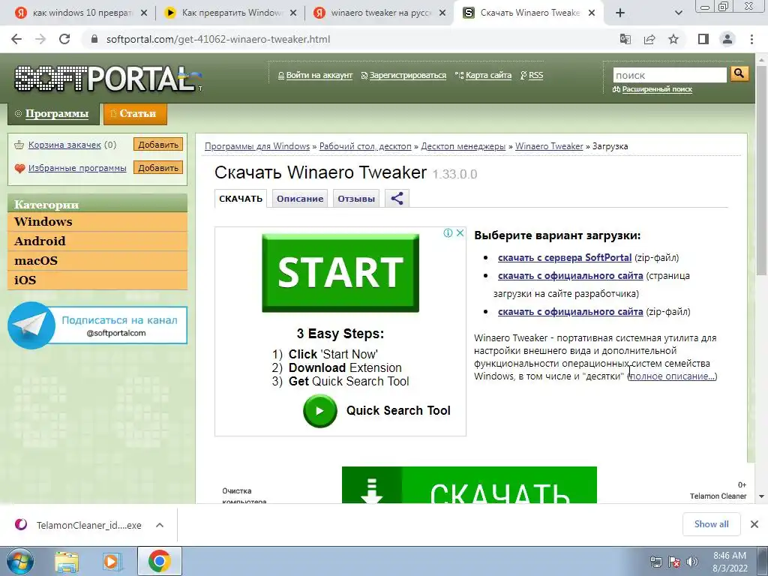This screenshot has width=768, height=576.
Task: Click the browser forward arrow
Action: pos(40,39)
